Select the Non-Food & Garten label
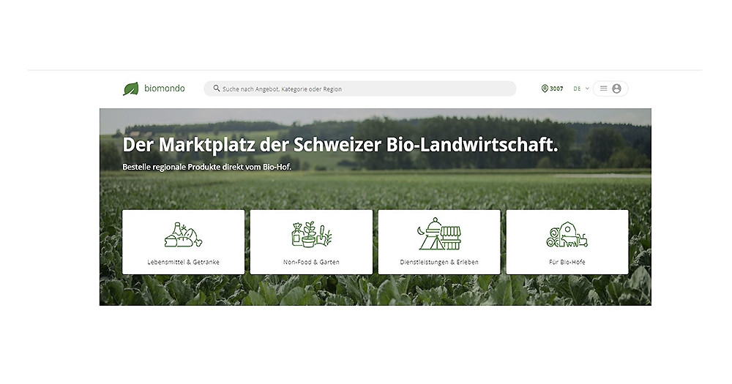Screen dimensions: 732x384 click(x=311, y=262)
